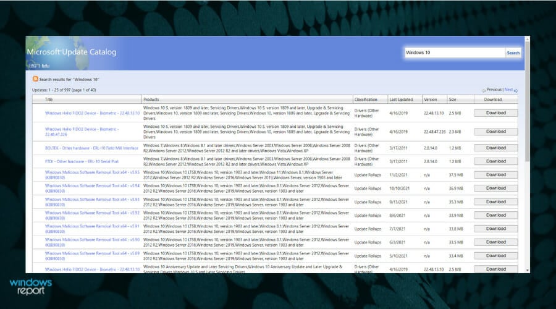This screenshot has width=556, height=309.
Task: Sort by the Version column header
Action: pyautogui.click(x=430, y=99)
